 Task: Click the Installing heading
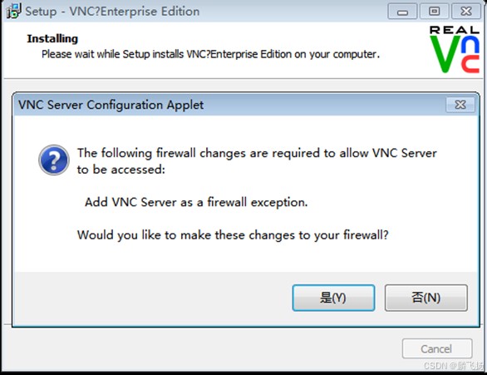click(x=52, y=38)
